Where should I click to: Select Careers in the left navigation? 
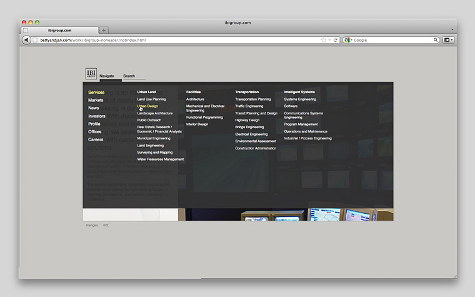click(x=96, y=139)
